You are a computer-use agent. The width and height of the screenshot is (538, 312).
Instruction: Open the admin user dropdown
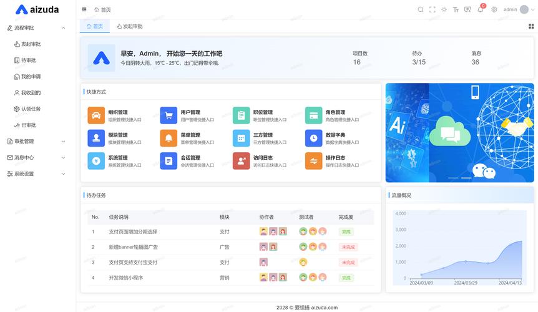(x=519, y=9)
